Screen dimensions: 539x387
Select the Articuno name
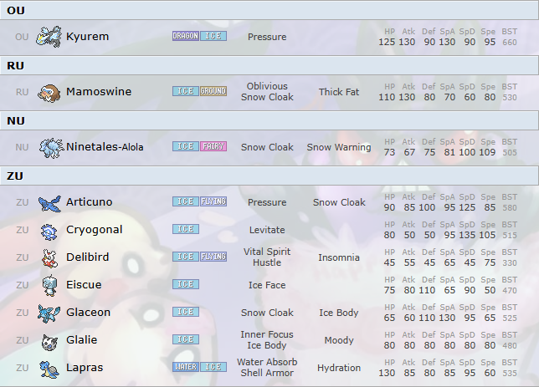click(89, 202)
